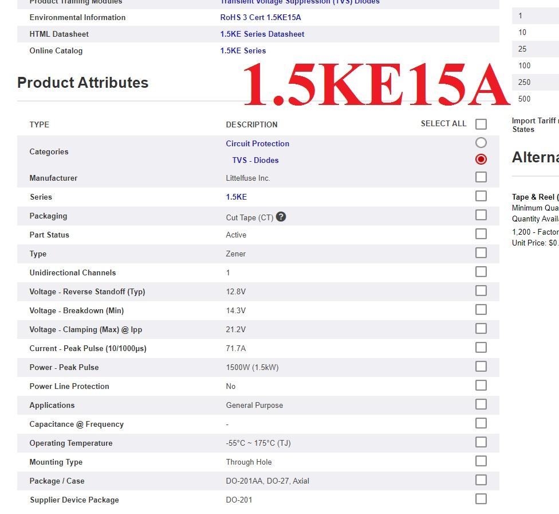Screen dimensions: 559x514
Task: Open the 1.5KE Series online catalog link
Action: [x=243, y=50]
